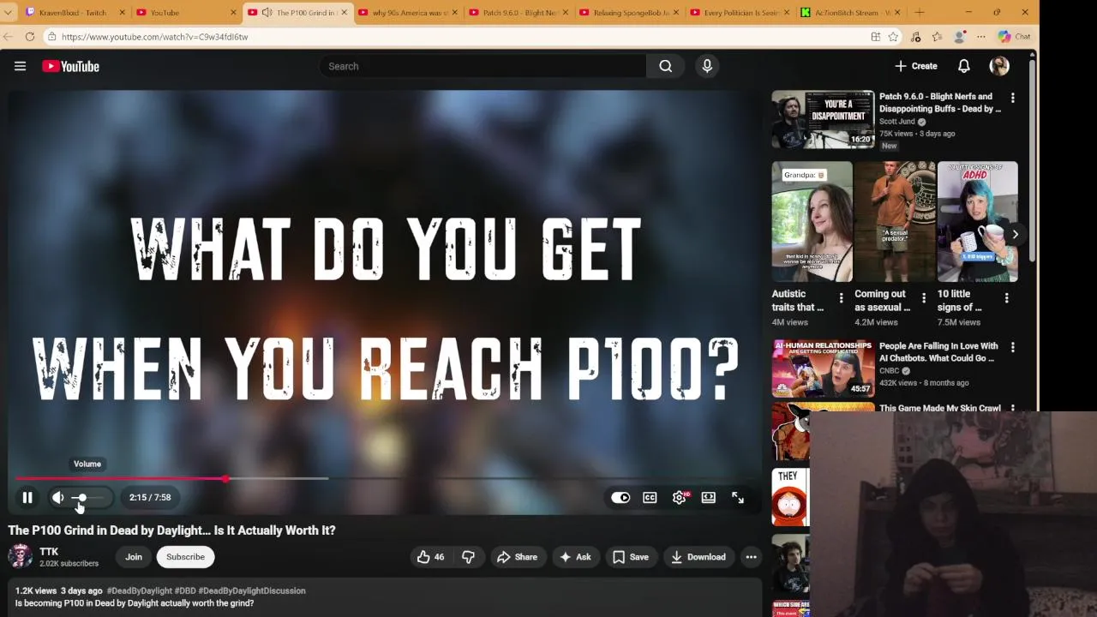This screenshot has height=617, width=1097.
Task: Focus the YouTube search field
Action: pyautogui.click(x=483, y=66)
